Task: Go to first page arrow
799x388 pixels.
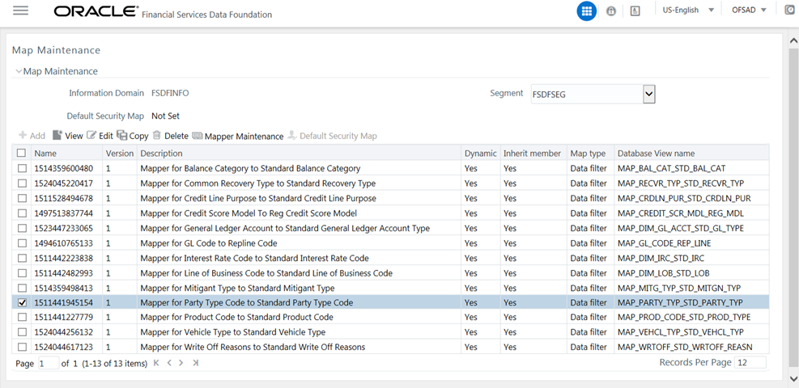Action: [156, 363]
